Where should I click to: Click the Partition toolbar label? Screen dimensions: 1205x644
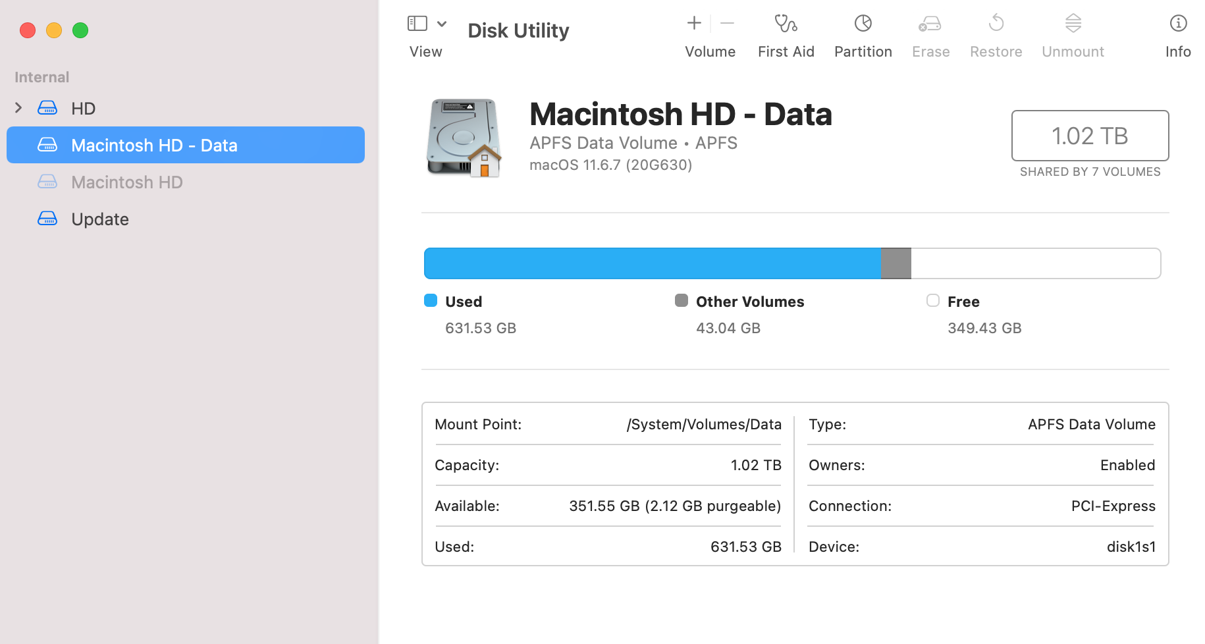click(863, 51)
